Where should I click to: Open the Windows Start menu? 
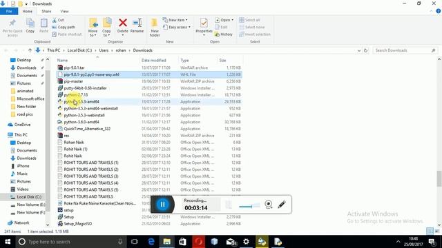8,242
